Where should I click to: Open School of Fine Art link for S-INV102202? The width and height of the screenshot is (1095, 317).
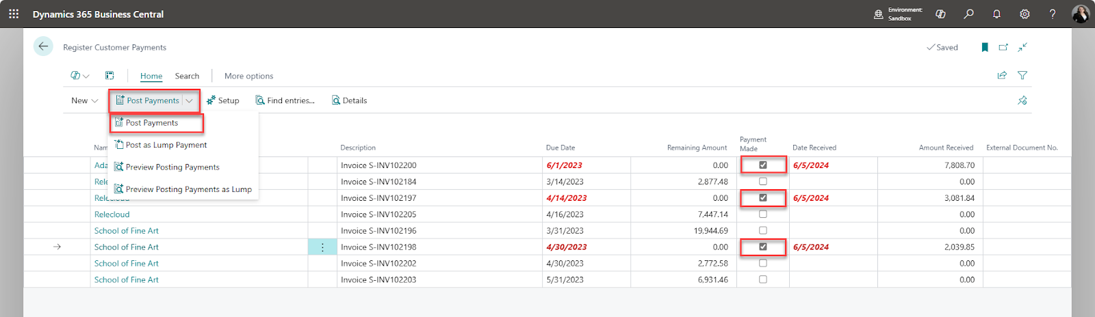(x=126, y=264)
